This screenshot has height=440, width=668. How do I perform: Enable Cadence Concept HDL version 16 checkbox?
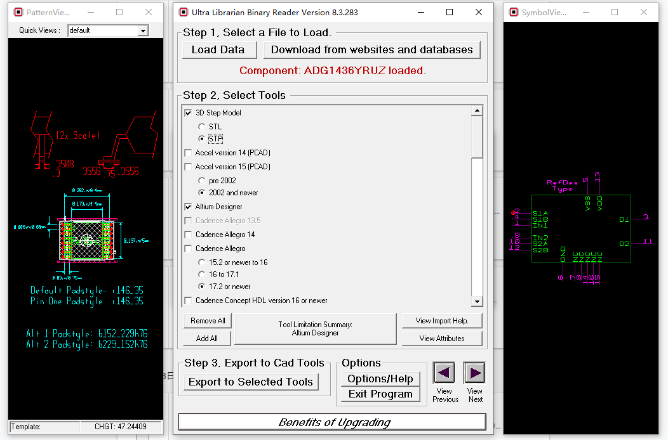point(188,301)
